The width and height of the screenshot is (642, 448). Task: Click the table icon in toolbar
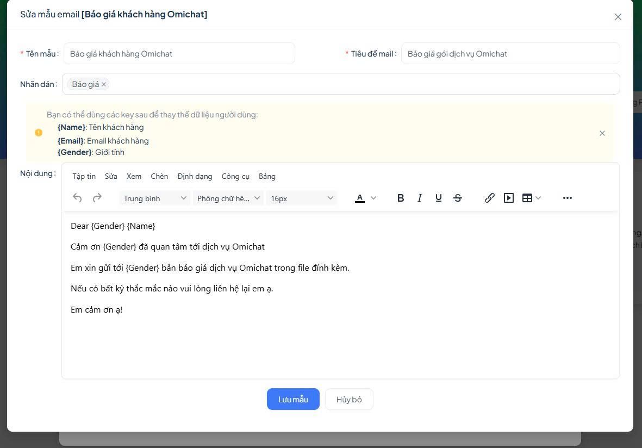(x=527, y=198)
